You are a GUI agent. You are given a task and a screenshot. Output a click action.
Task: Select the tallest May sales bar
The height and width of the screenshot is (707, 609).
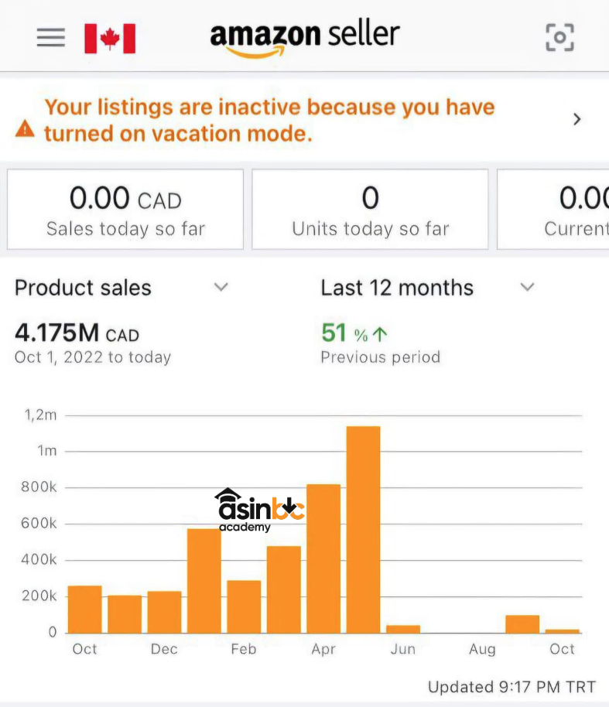363,529
